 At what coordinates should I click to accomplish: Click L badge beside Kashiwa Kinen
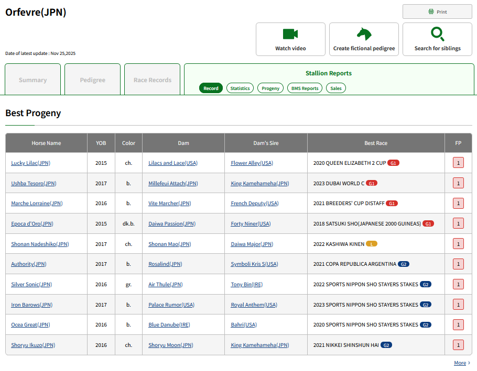372,244
